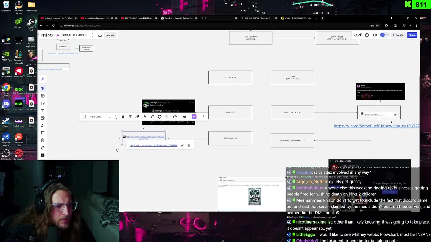
Task: Select the SKYE VALADEZ node box
Action: 230,77
